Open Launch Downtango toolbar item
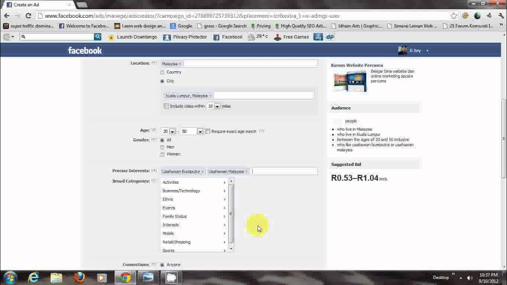This screenshot has height=285, width=507. (x=132, y=37)
